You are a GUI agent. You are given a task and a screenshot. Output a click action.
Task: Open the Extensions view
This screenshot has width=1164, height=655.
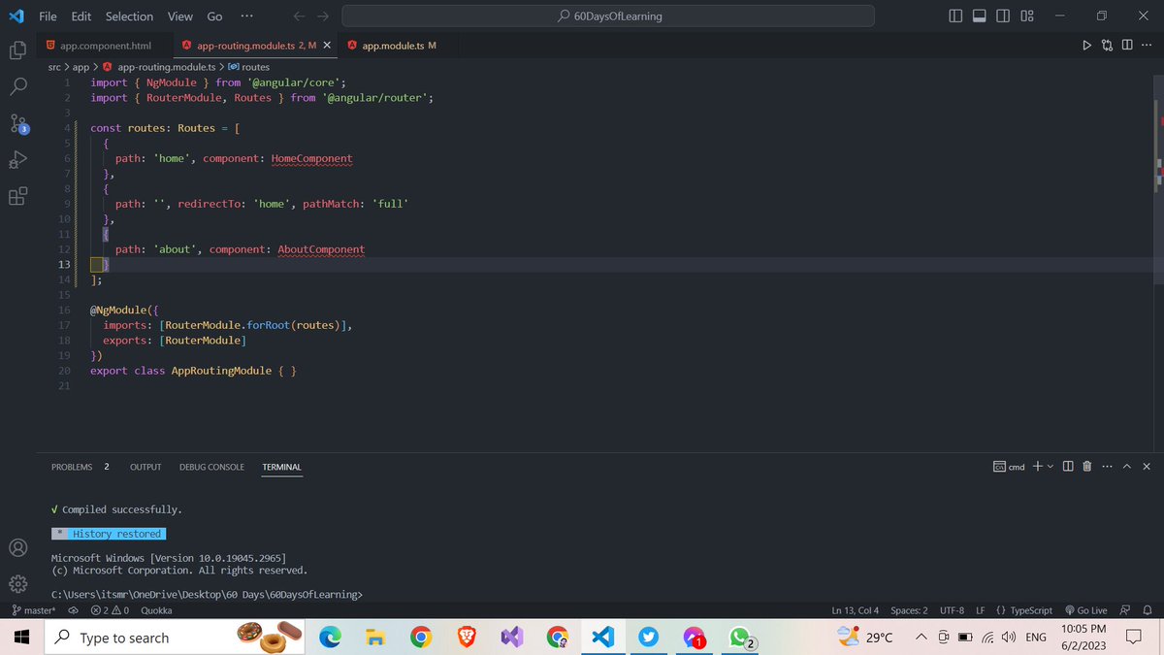tap(17, 196)
